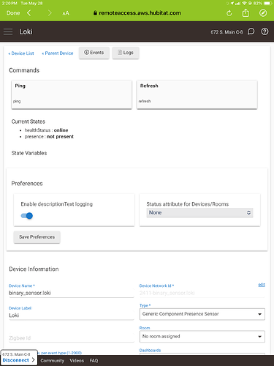Click the Logs button
Viewport: 274px width, 366px height.
[126, 53]
